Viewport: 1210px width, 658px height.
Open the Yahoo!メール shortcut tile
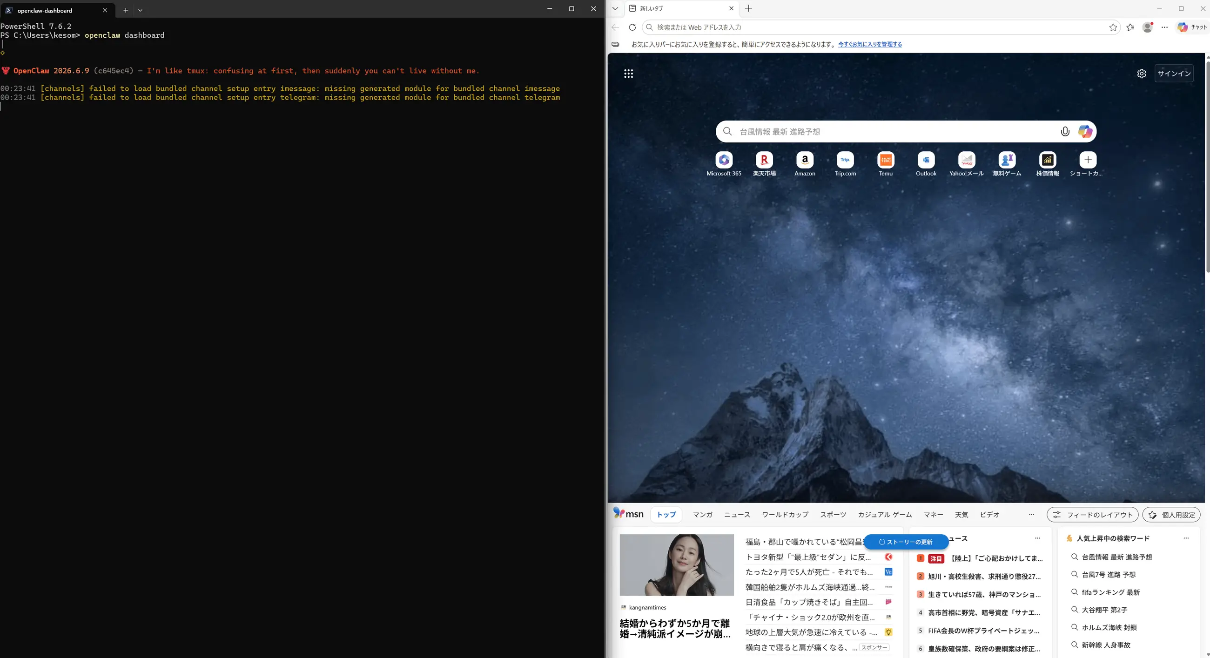(x=966, y=164)
